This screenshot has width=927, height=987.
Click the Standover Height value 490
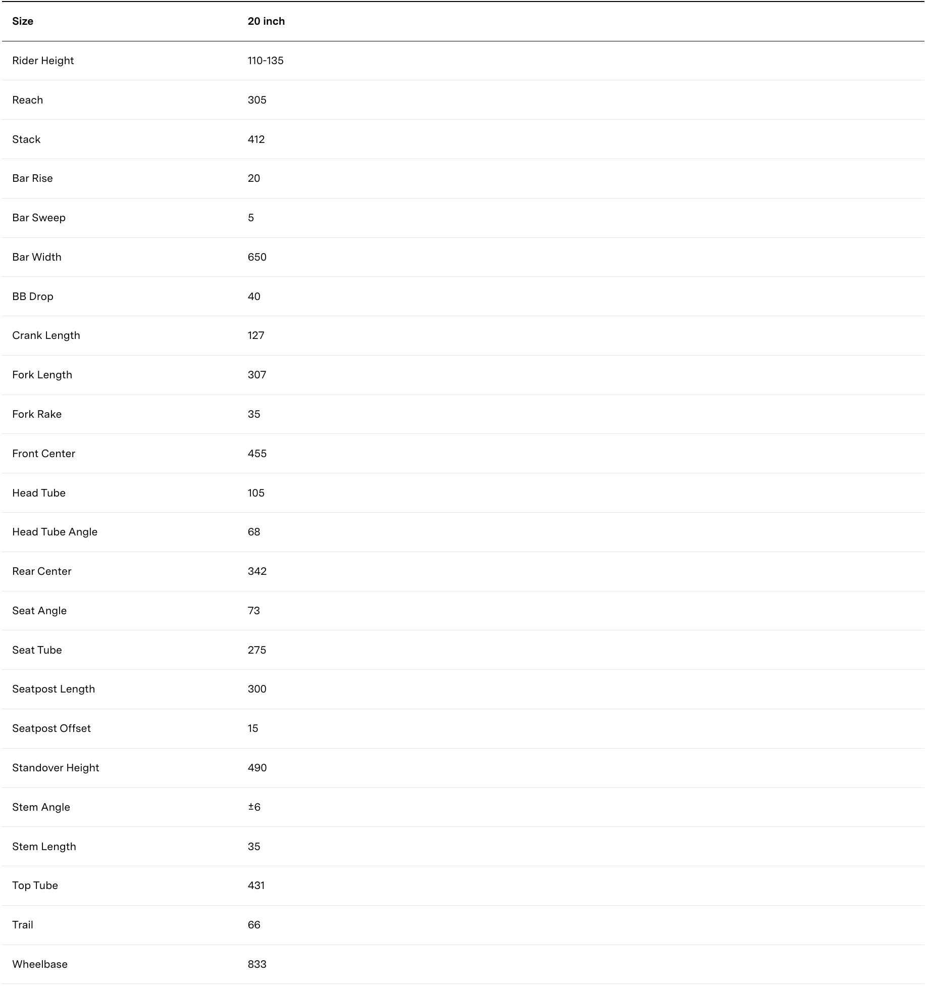(257, 768)
